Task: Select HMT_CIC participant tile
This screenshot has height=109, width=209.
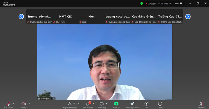Action: pos(65,17)
